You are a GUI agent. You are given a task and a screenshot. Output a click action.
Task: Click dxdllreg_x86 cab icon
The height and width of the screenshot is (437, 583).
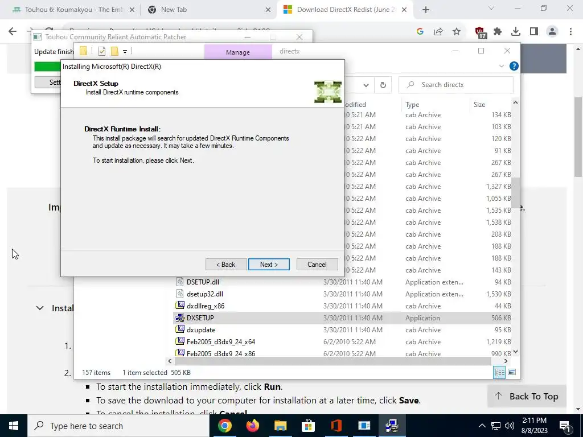[x=180, y=306]
